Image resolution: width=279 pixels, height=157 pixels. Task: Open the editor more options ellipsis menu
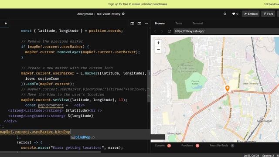coord(146,23)
